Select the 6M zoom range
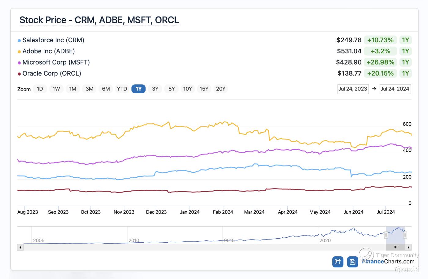This screenshot has height=279, width=428. coord(106,89)
